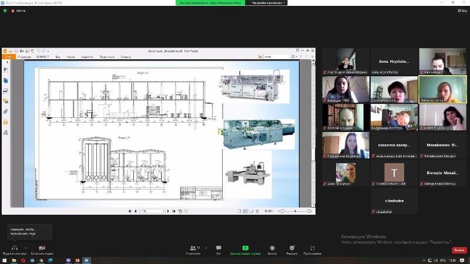Click the green Share Screen button
The height and width of the screenshot is (264, 470).
click(x=245, y=248)
